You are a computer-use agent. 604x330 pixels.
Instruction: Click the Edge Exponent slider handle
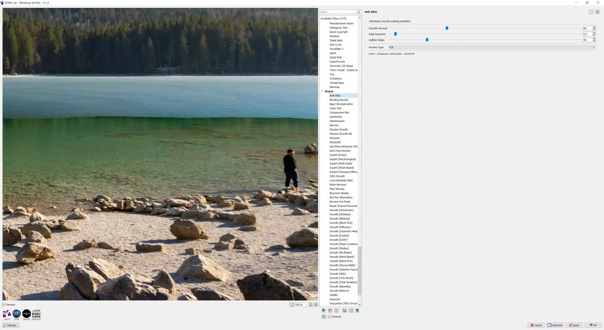pos(396,34)
